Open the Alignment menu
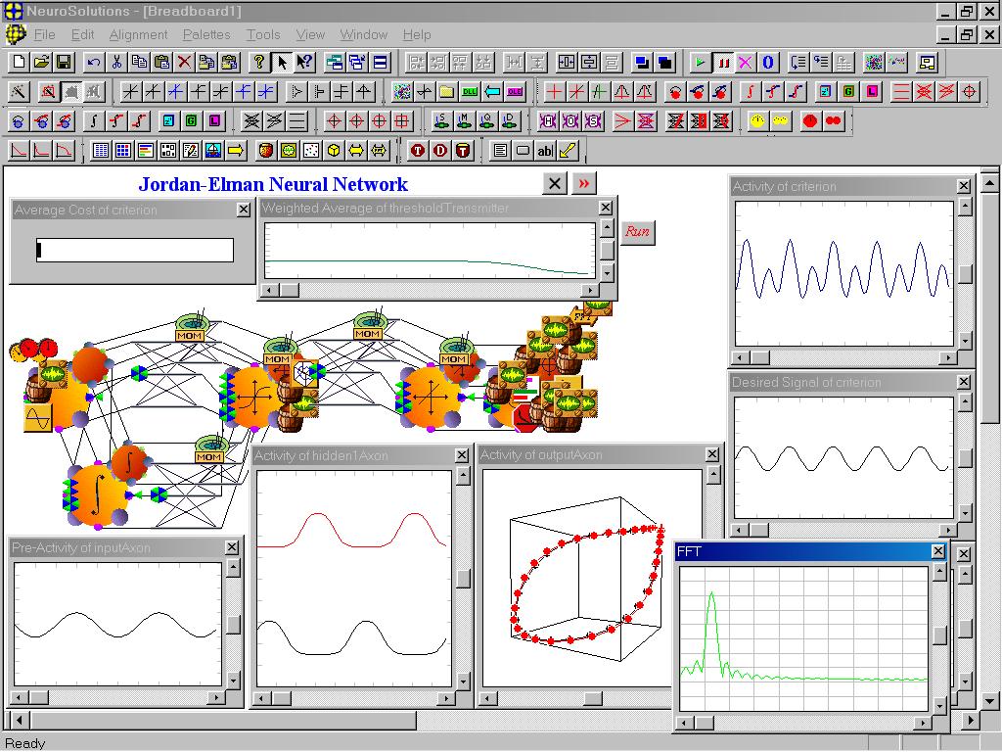 tap(138, 34)
